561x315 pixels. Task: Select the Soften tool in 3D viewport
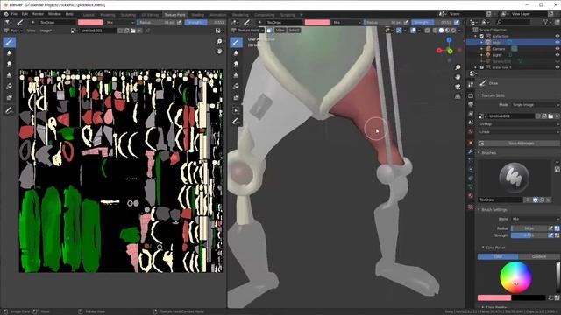tap(236, 53)
